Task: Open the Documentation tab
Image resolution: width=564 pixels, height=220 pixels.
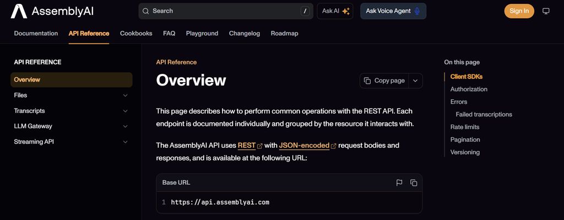Action: point(36,34)
